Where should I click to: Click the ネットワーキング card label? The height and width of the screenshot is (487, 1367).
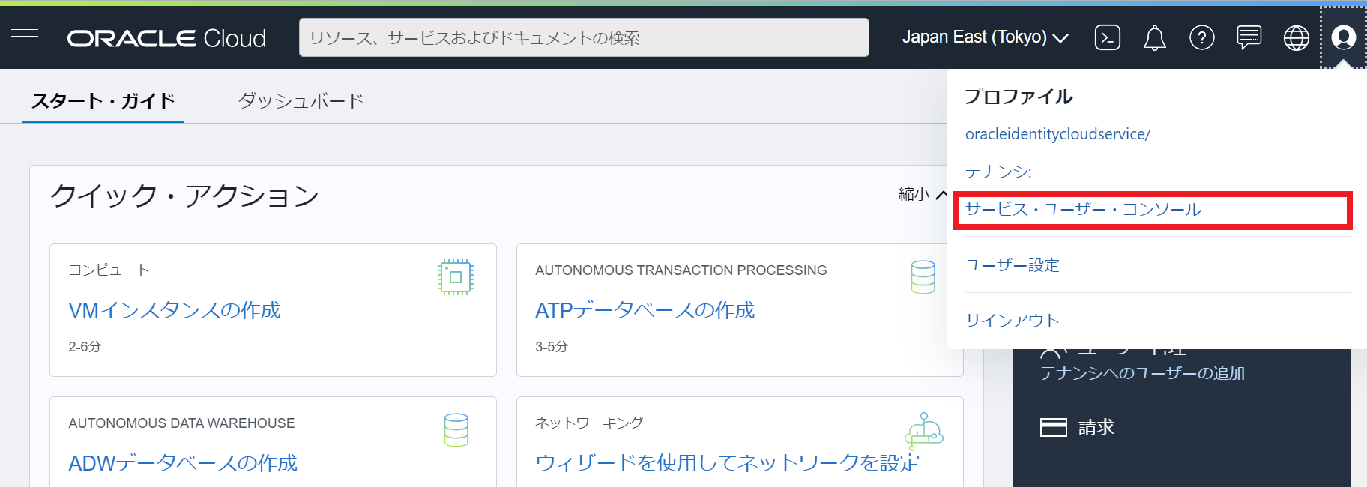click(x=589, y=423)
